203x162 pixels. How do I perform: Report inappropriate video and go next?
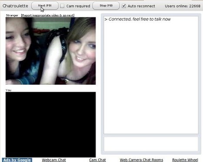[x=48, y=15]
